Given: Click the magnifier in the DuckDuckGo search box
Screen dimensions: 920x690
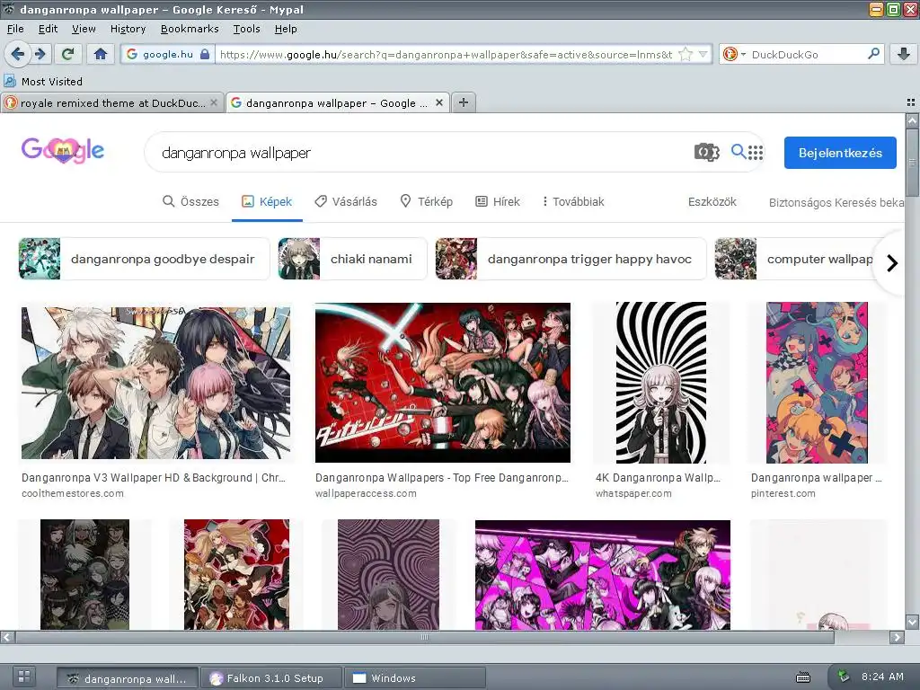Looking at the screenshot, I should point(873,53).
